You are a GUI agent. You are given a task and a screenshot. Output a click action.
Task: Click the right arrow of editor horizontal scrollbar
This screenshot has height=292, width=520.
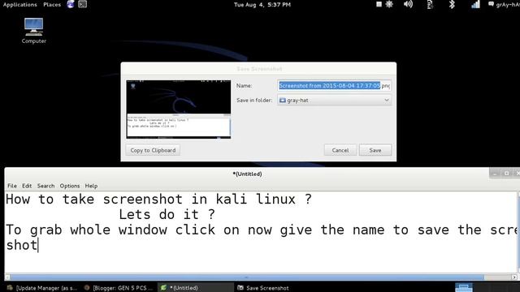tap(514, 277)
